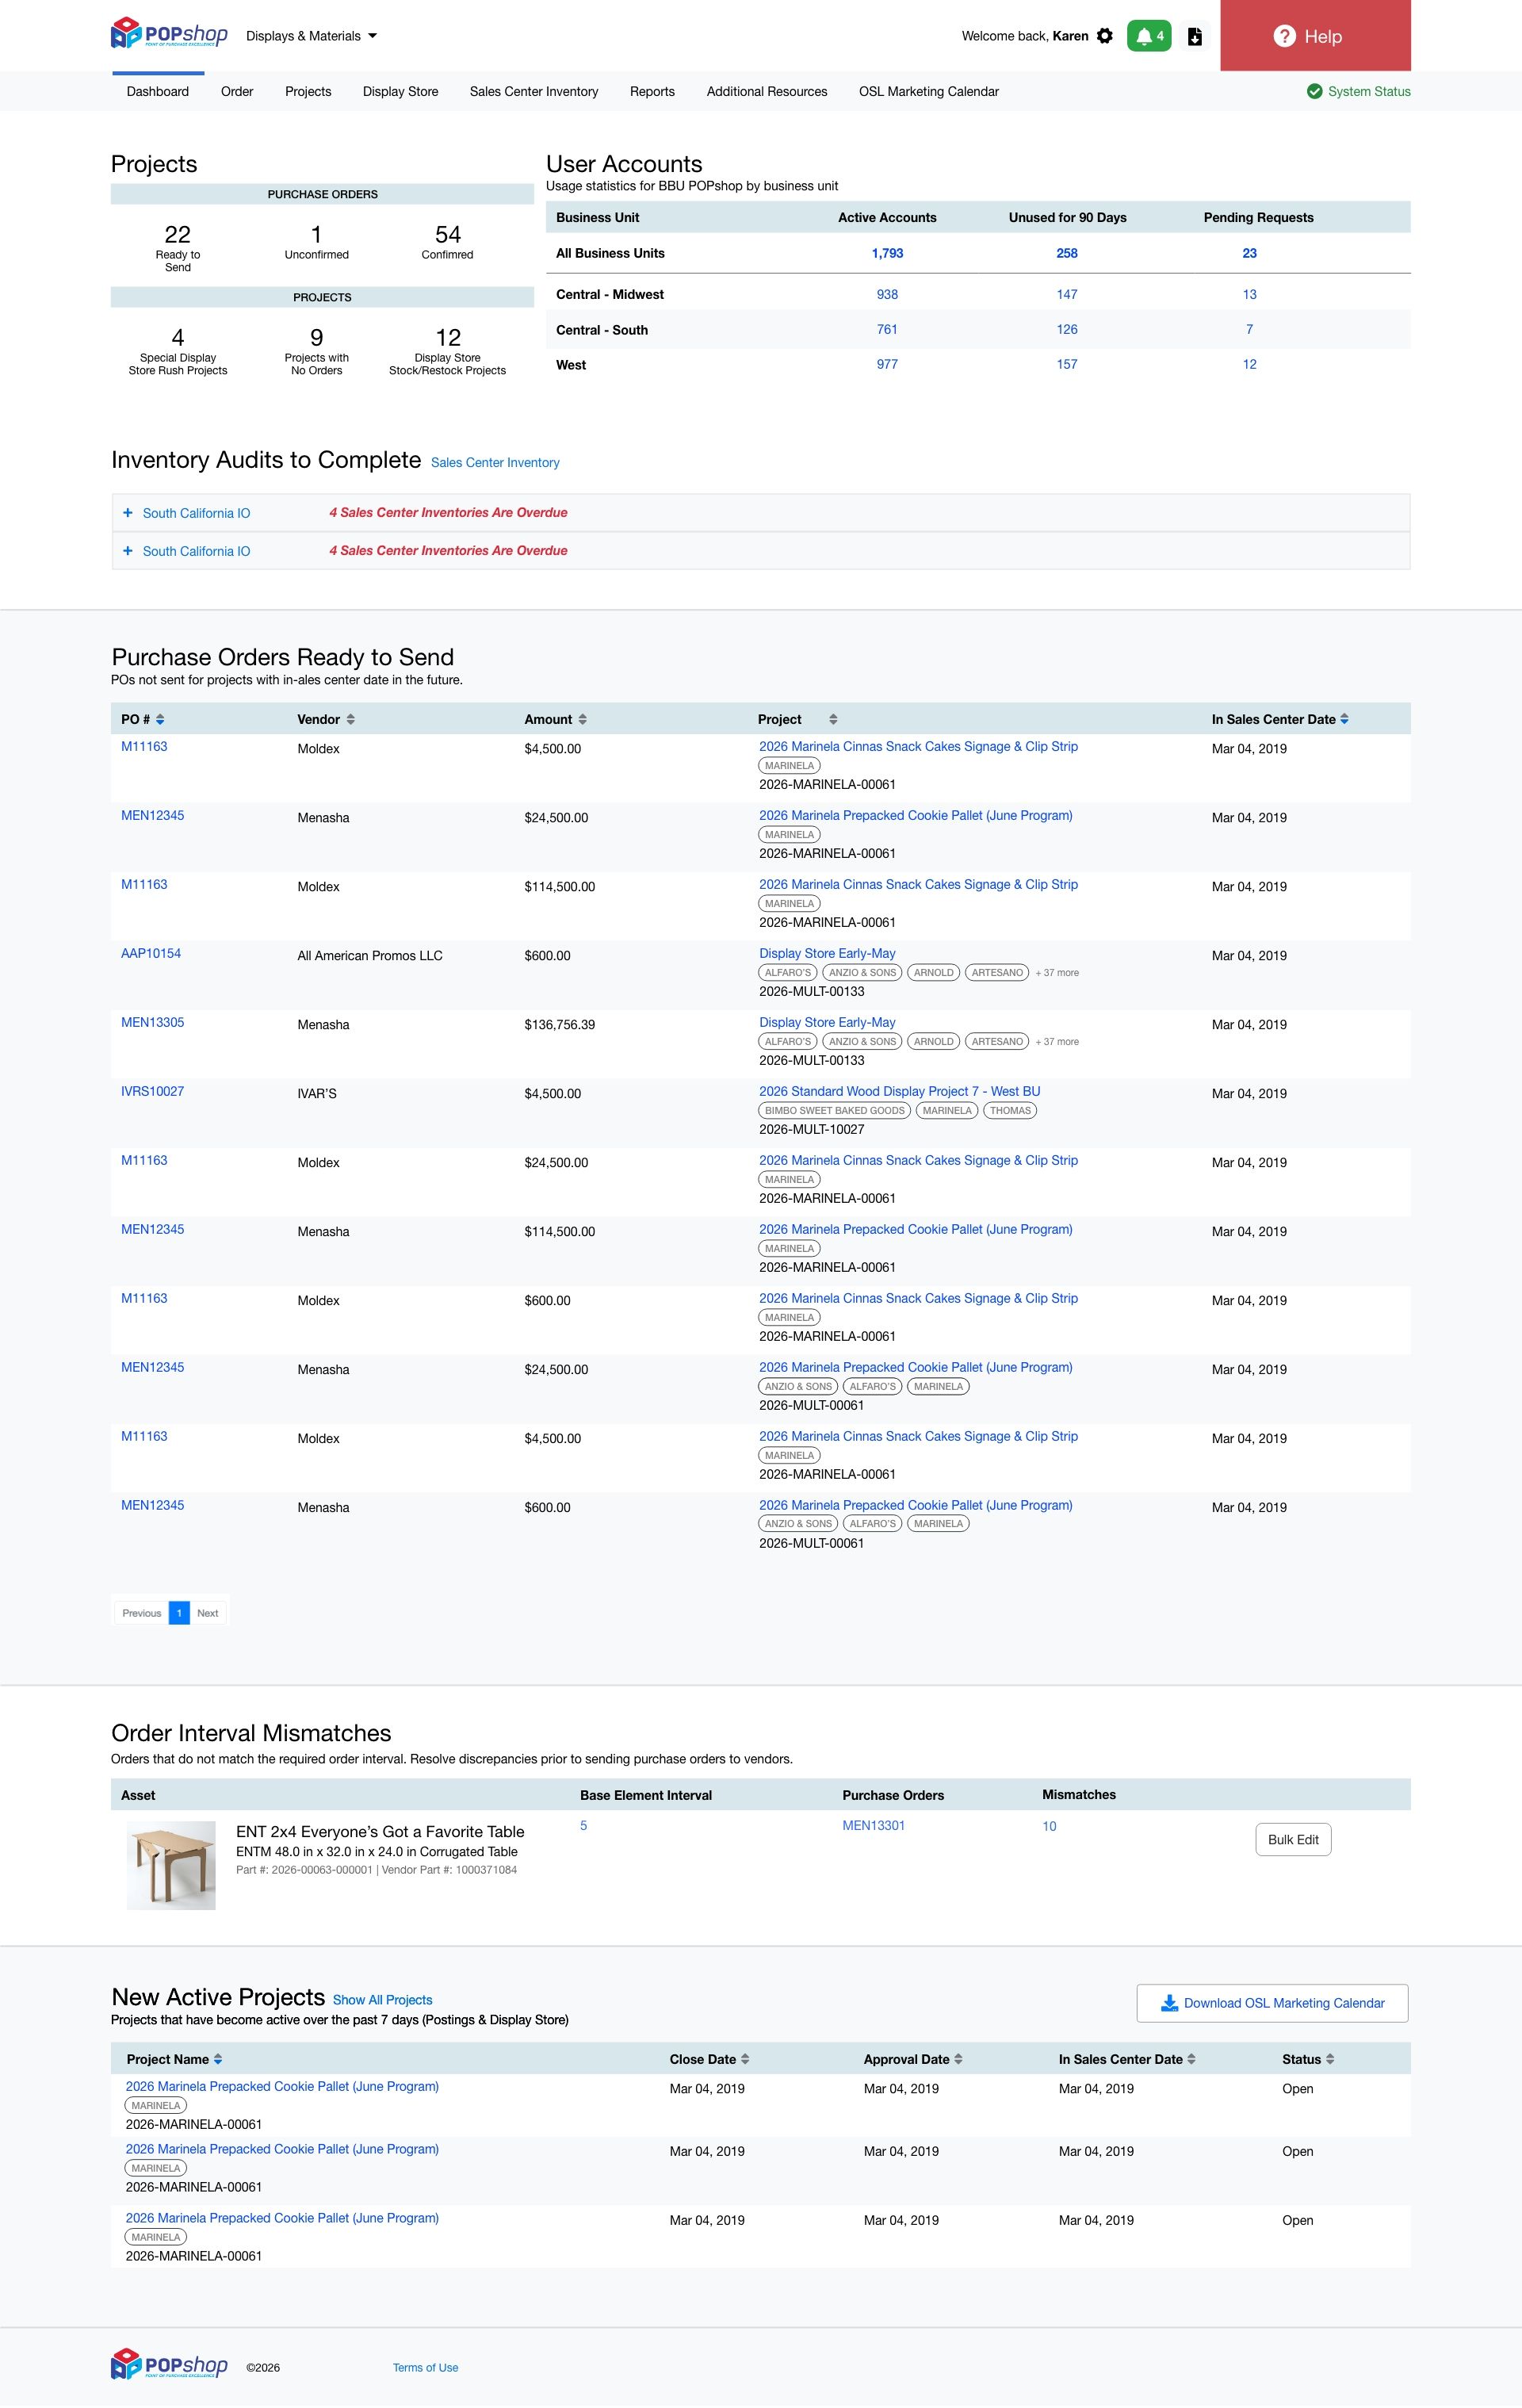
Task: Open notifications bell with 4 alerts
Action: (x=1149, y=36)
